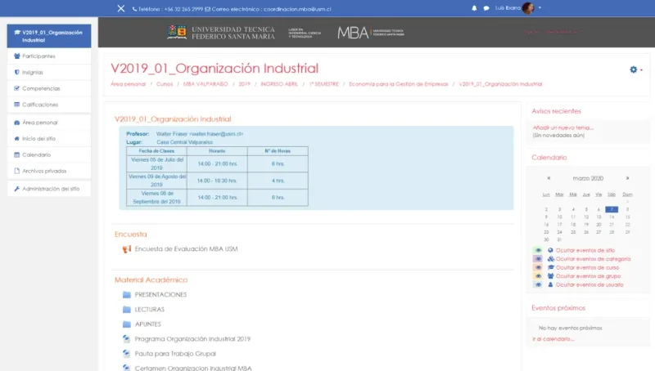Open the notifications bell
This screenshot has height=371, width=655.
pos(474,8)
